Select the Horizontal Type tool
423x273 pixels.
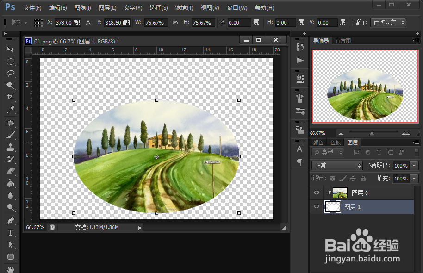pyautogui.click(x=11, y=233)
